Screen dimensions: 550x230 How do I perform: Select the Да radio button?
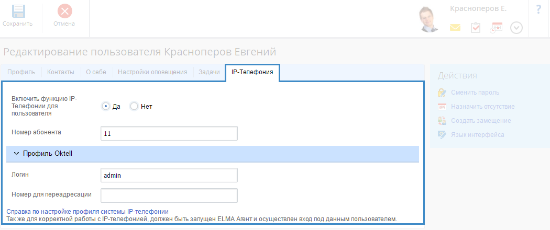(x=106, y=107)
